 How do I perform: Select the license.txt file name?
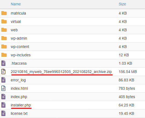click(x=19, y=113)
